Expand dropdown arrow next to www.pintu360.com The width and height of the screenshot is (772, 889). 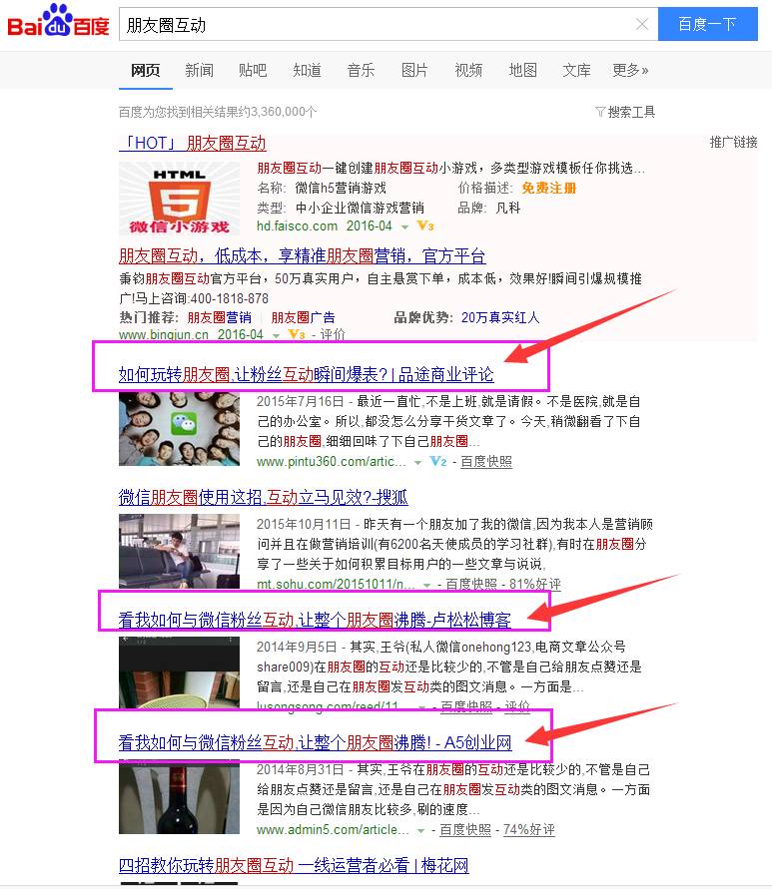(x=417, y=463)
